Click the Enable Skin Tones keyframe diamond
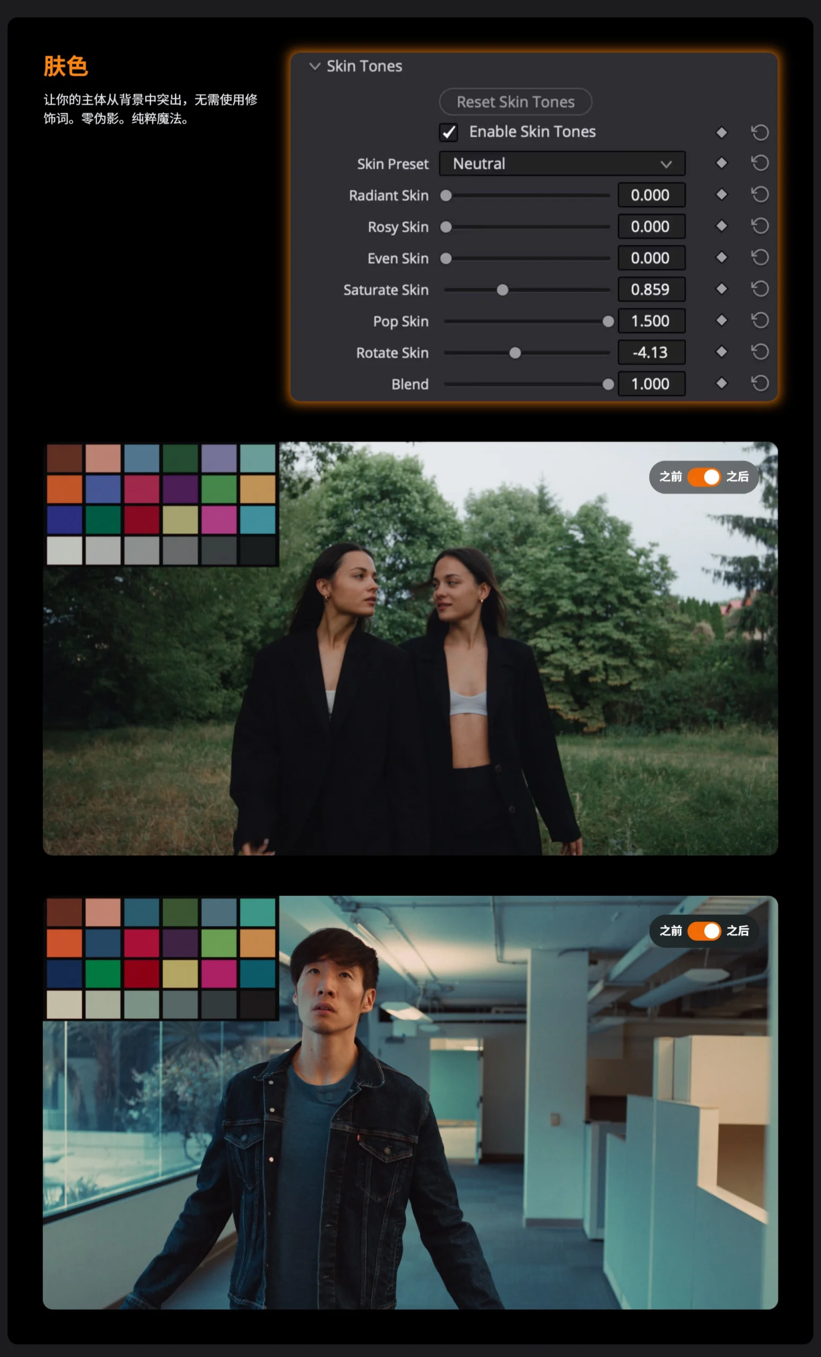Viewport: 821px width, 1357px height. click(721, 132)
